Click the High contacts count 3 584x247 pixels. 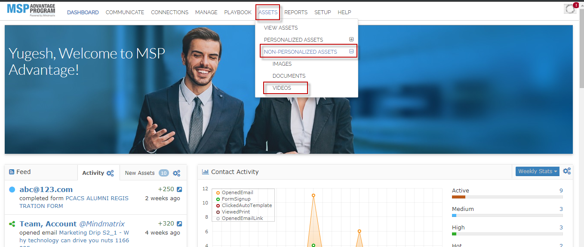[x=561, y=227]
